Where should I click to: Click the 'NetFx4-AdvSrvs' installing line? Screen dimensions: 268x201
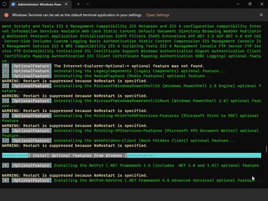(x=132, y=180)
